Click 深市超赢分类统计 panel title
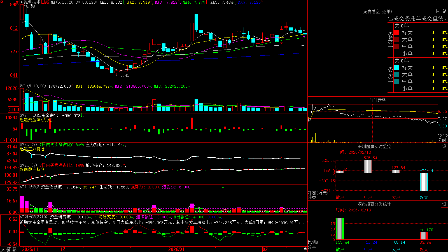448x252 pixels. pyautogui.click(x=374, y=204)
